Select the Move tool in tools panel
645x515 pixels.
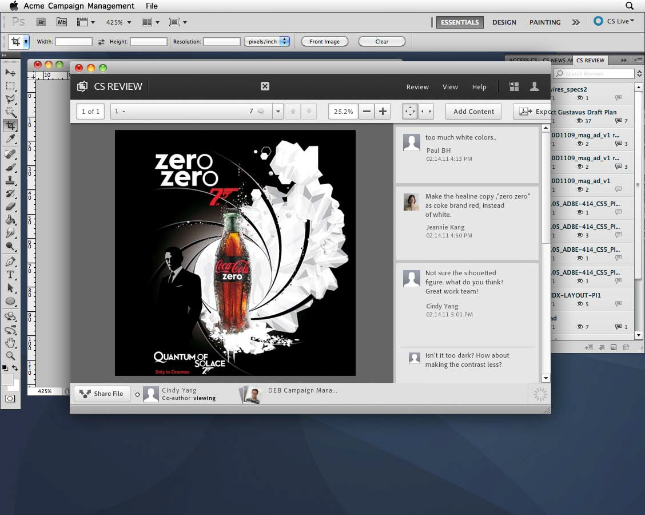click(10, 73)
